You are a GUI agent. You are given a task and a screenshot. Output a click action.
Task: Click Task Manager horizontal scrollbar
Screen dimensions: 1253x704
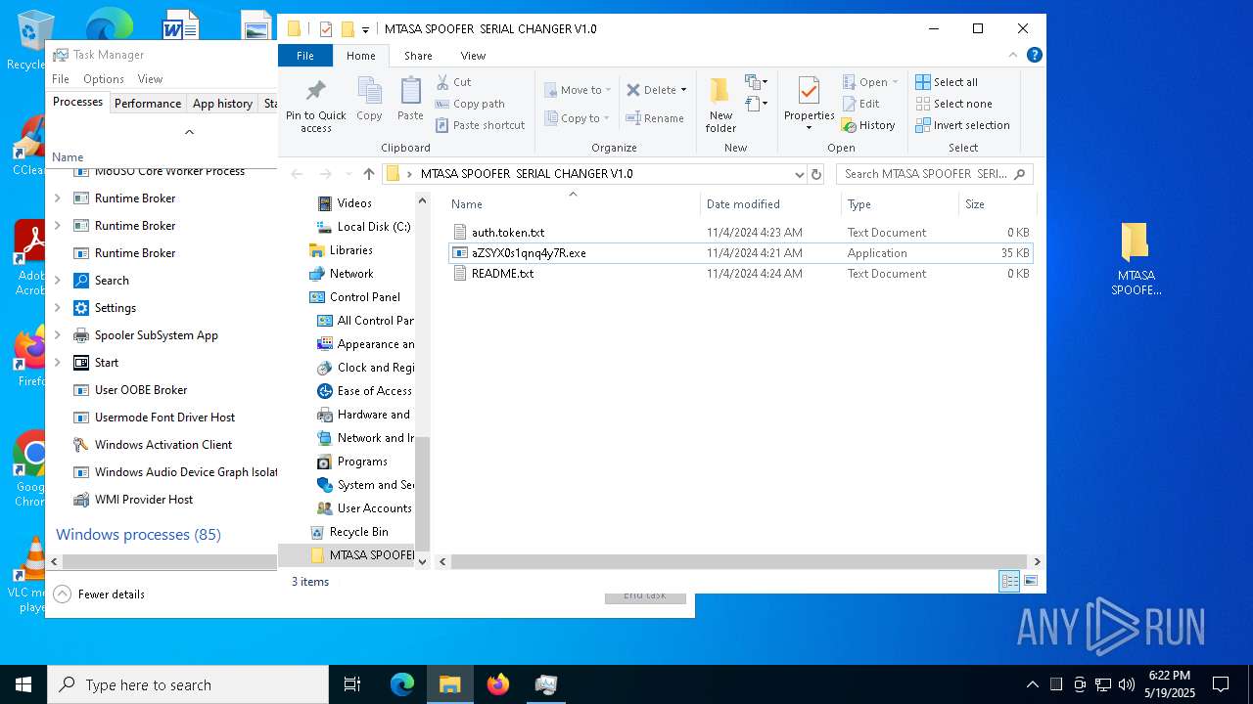168,561
